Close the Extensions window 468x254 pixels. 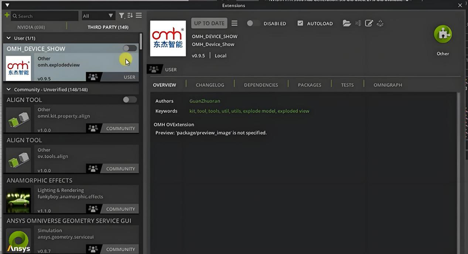click(460, 5)
